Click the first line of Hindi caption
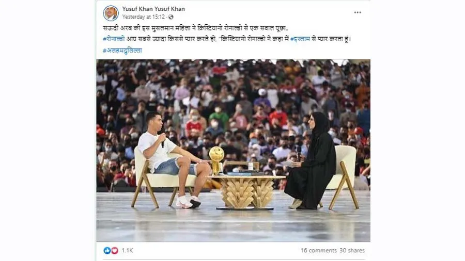The width and height of the screenshot is (465, 261). tap(195, 28)
